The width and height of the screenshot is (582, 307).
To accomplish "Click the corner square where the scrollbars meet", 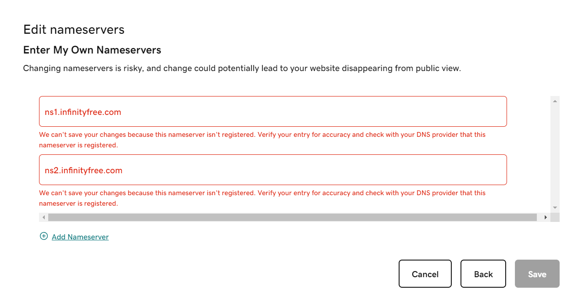I will [x=555, y=218].
